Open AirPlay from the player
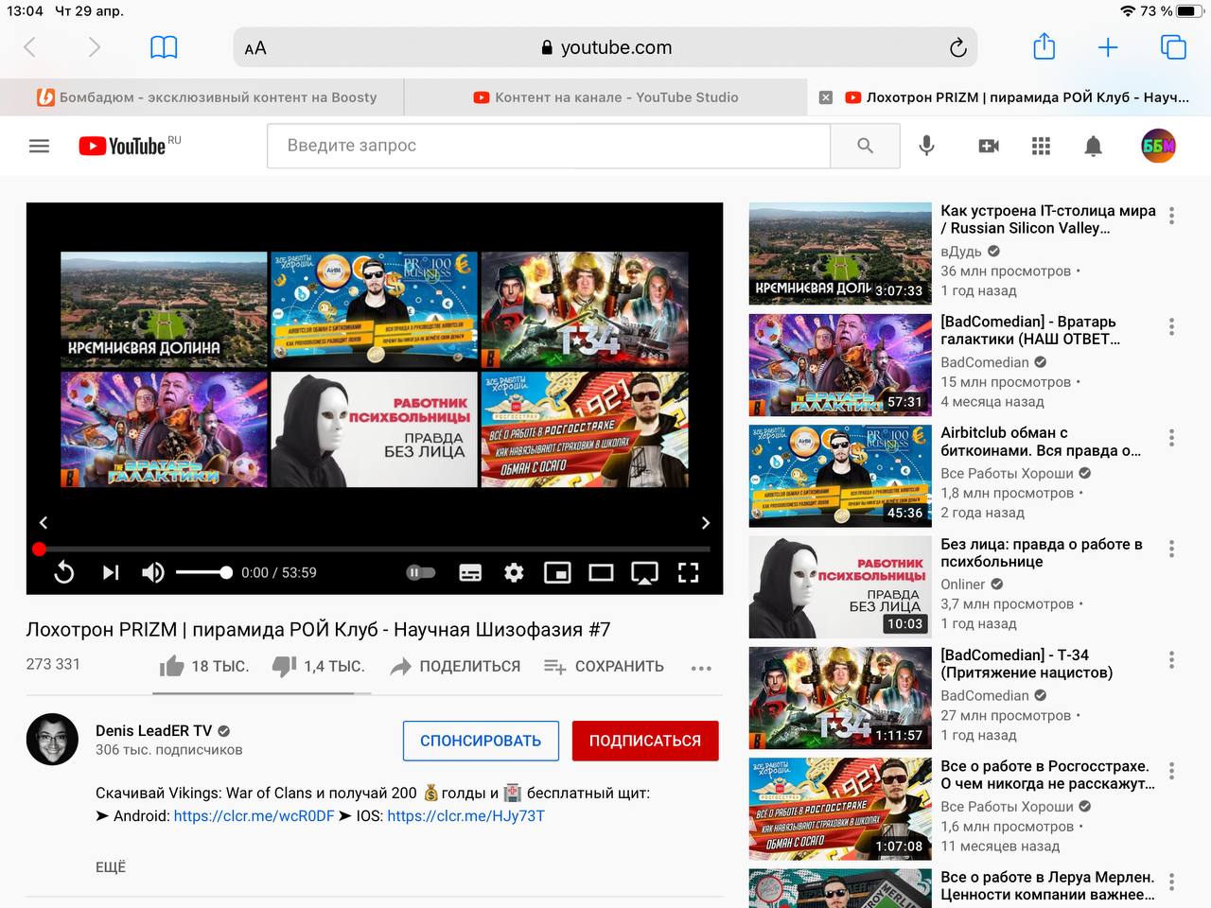The height and width of the screenshot is (908, 1211). [644, 572]
